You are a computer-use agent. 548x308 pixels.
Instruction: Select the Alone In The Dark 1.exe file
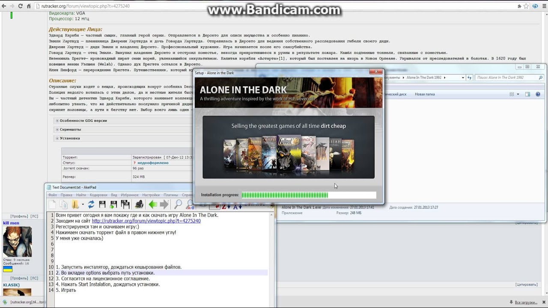301,207
